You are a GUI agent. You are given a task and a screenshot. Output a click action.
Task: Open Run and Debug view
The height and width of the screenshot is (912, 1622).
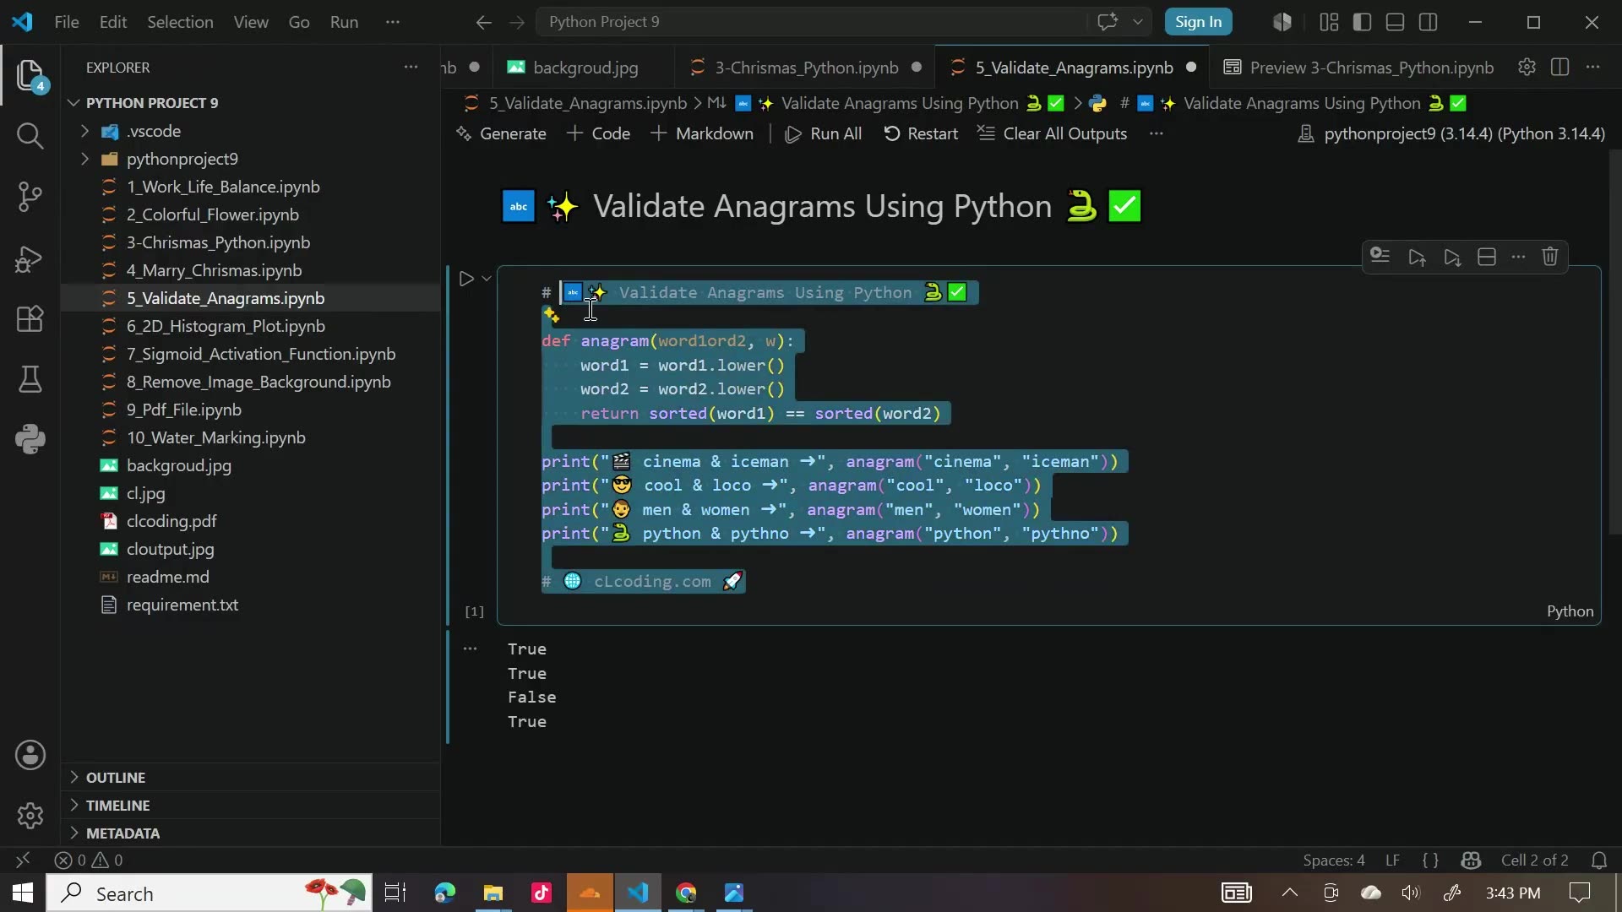click(30, 258)
